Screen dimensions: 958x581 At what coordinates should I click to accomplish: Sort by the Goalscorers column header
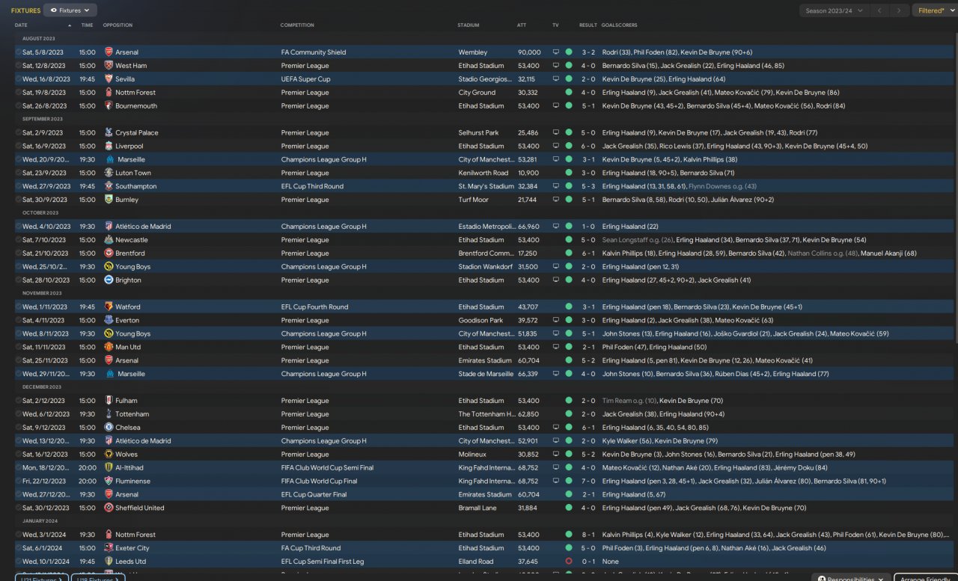tap(620, 25)
